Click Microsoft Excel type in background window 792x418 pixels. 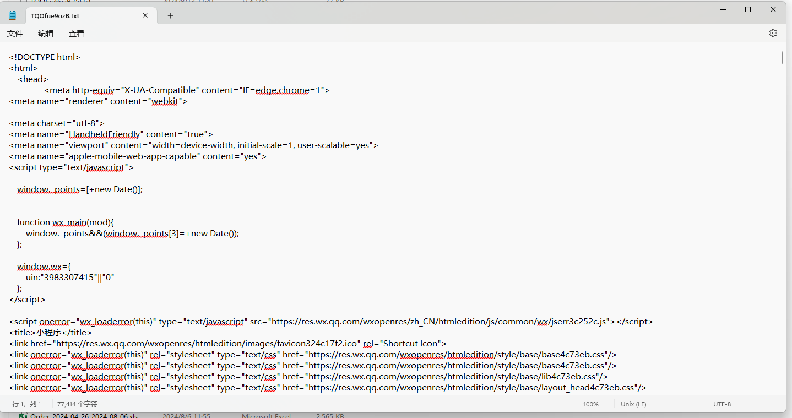point(266,416)
